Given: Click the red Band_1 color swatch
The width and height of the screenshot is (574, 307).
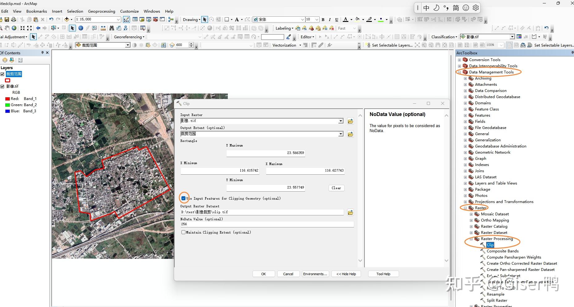Looking at the screenshot, I should coord(8,99).
